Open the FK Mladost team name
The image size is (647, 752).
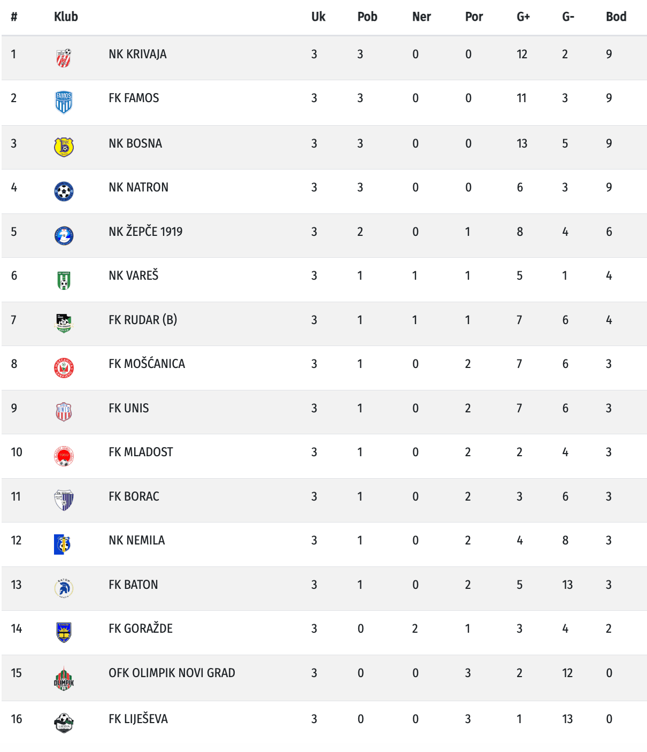tap(141, 452)
